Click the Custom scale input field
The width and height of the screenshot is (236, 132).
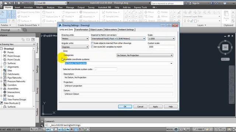(162, 47)
